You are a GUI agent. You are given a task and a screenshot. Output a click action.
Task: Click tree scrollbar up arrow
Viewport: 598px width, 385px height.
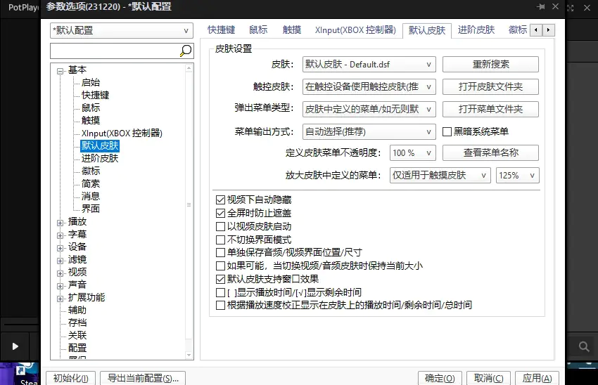point(189,67)
